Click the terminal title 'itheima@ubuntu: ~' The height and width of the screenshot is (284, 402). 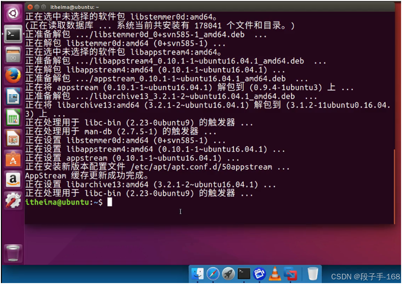74,7
